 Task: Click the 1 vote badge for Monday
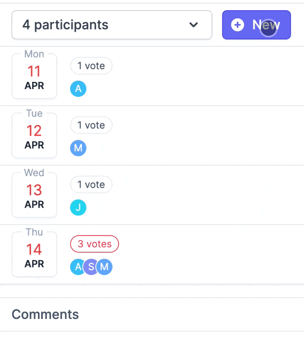tap(91, 66)
